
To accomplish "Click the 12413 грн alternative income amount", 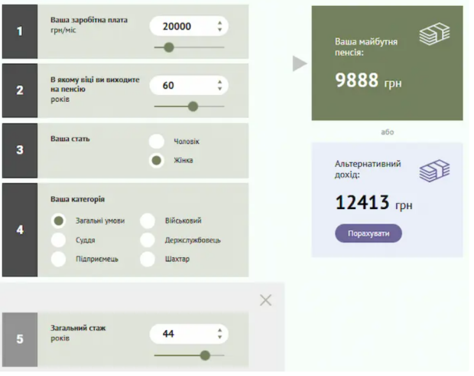I will [x=374, y=202].
